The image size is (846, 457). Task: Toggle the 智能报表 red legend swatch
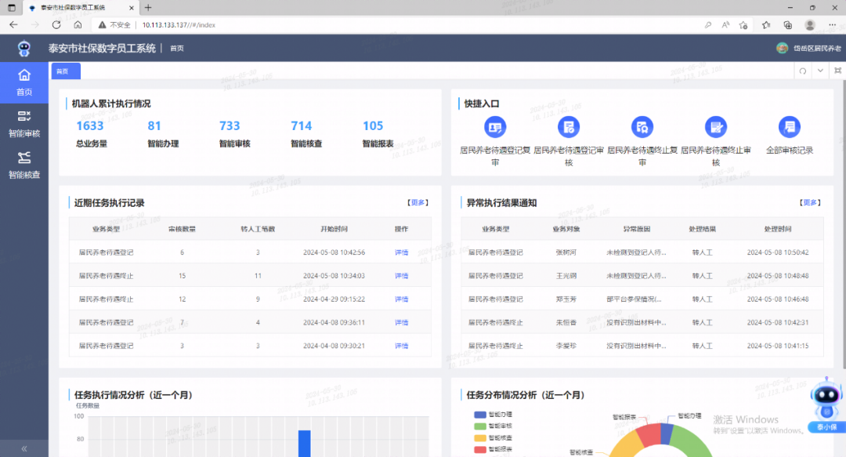coord(480,449)
